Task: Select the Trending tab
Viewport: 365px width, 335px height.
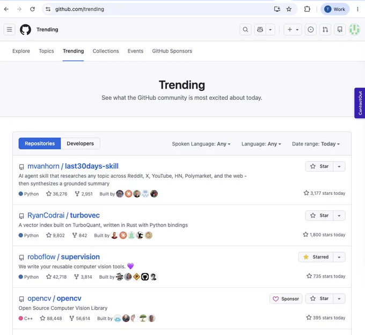Action: [74, 51]
